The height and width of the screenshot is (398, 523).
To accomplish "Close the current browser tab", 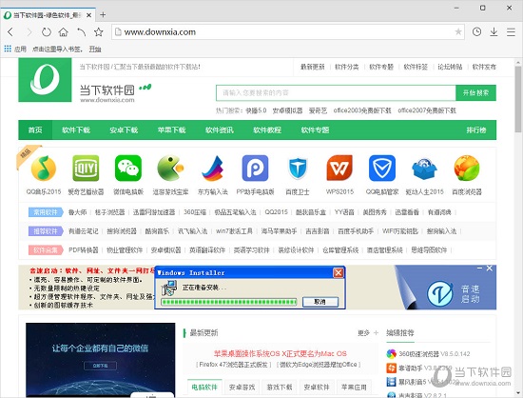I will pos(89,15).
